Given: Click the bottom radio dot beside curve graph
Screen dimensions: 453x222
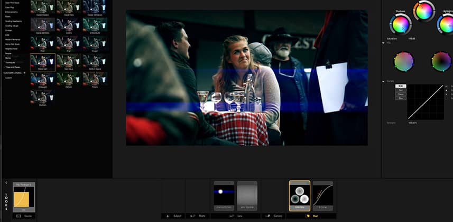Looking at the screenshot, I should point(446,98).
